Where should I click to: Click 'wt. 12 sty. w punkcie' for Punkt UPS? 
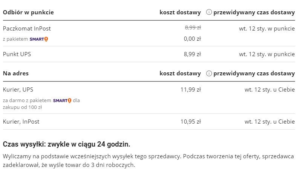point(267,54)
